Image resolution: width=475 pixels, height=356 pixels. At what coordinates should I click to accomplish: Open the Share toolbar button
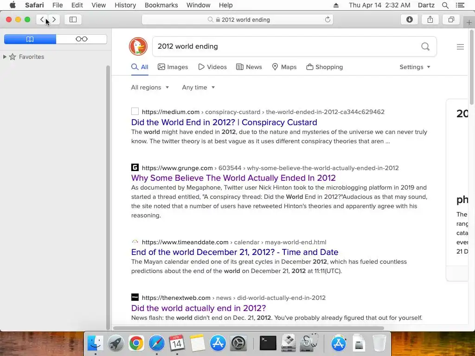[x=430, y=19]
